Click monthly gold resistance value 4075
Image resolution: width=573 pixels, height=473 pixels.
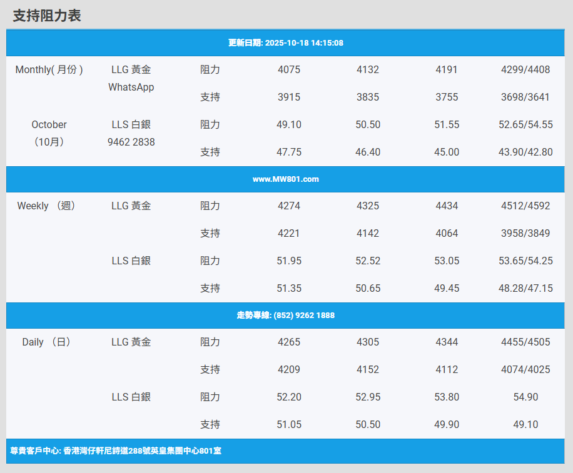(x=288, y=70)
